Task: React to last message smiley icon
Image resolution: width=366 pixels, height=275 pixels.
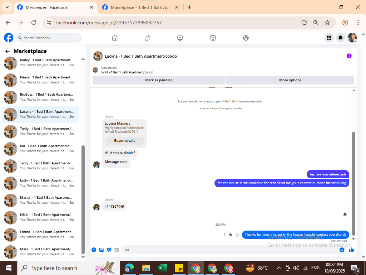Action: 237,235
